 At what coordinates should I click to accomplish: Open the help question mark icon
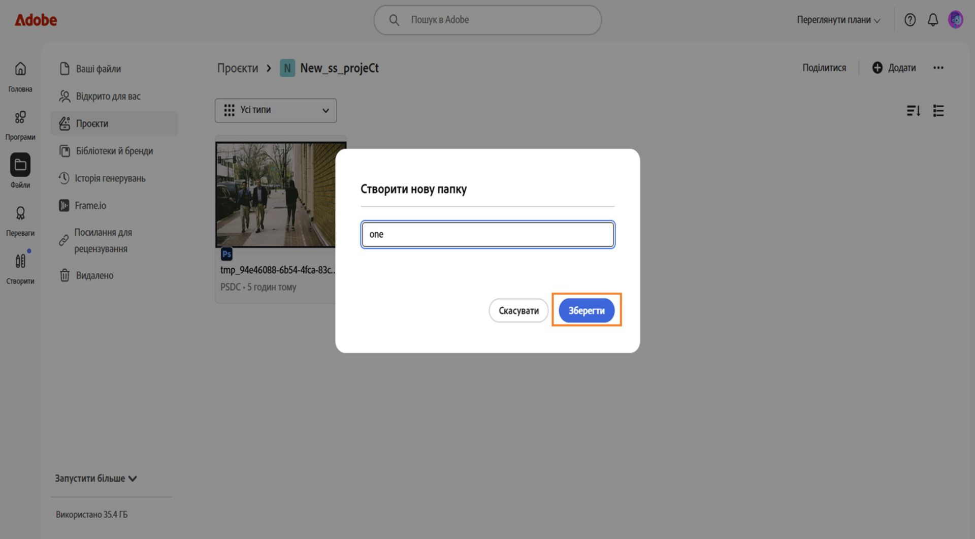[x=910, y=20]
